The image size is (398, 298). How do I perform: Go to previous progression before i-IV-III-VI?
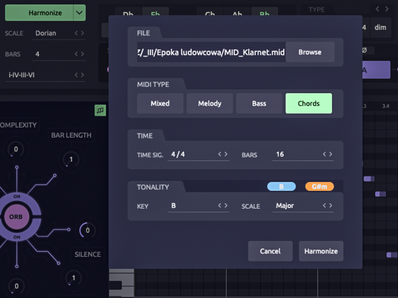tap(76, 75)
